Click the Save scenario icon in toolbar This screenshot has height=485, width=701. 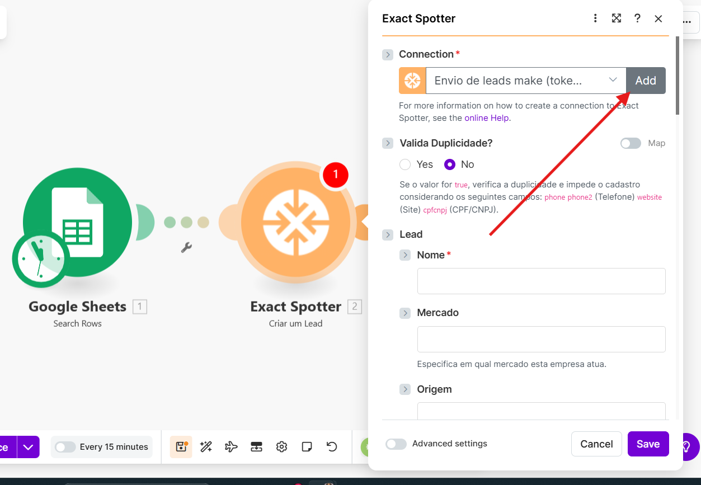point(181,446)
